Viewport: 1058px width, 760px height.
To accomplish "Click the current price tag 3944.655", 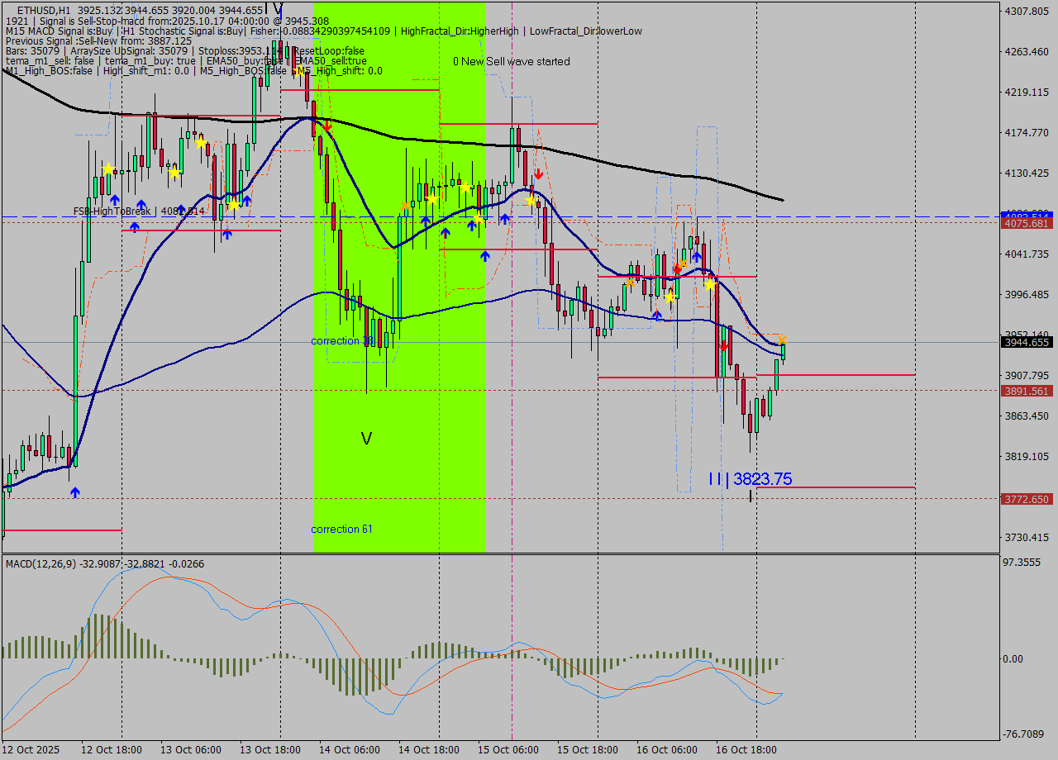I will tap(1026, 342).
